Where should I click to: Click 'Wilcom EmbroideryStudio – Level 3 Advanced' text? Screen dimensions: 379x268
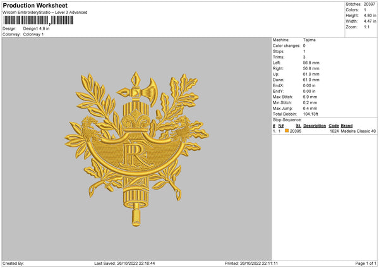point(45,13)
